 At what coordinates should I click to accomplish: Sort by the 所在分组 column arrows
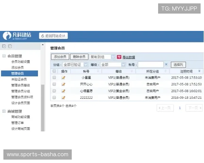tap(166, 71)
